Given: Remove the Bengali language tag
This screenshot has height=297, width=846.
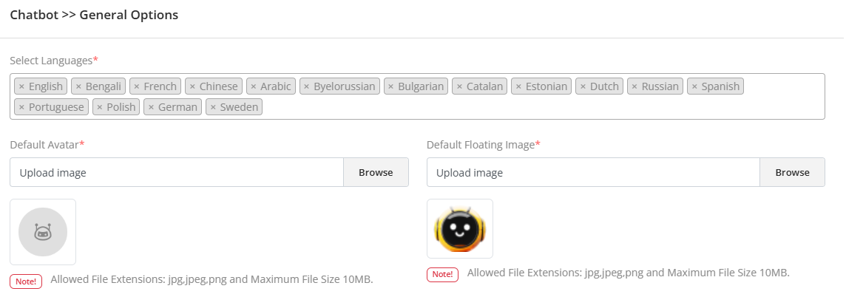Looking at the screenshot, I should tap(78, 86).
